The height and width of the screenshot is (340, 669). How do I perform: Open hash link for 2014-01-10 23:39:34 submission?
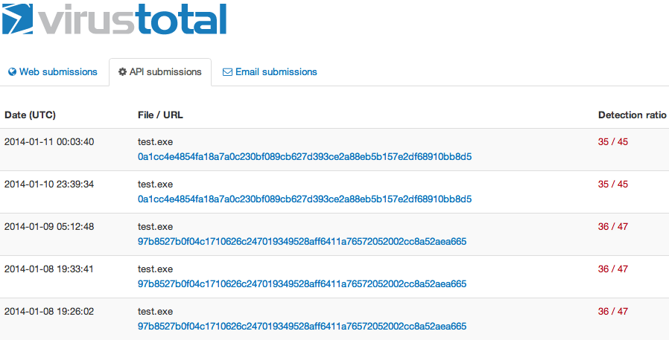(x=305, y=199)
